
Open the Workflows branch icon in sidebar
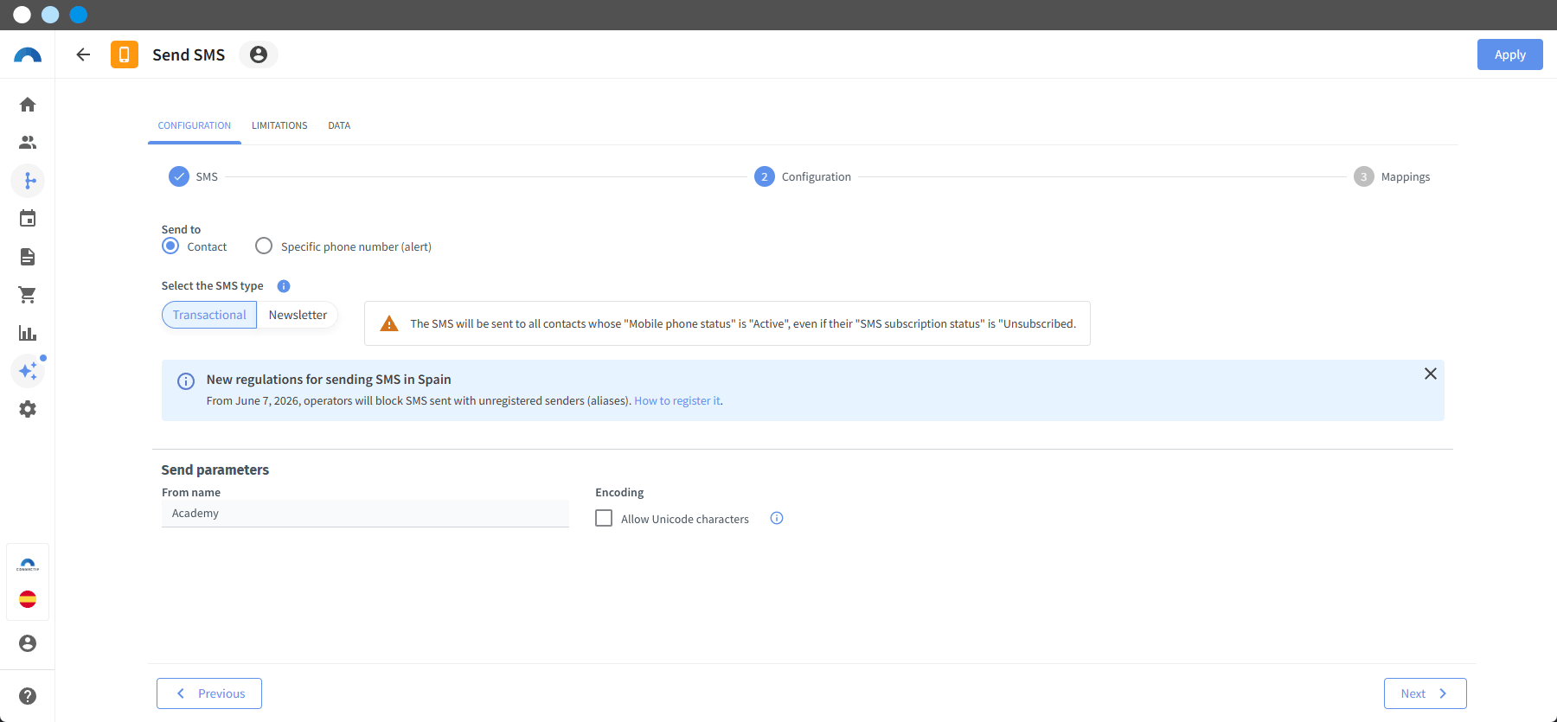coord(28,181)
